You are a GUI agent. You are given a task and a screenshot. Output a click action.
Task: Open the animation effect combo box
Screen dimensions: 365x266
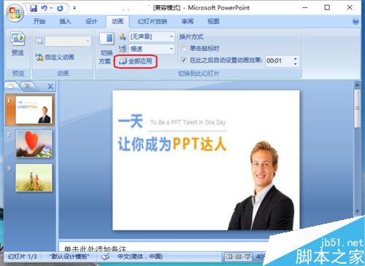[68, 42]
